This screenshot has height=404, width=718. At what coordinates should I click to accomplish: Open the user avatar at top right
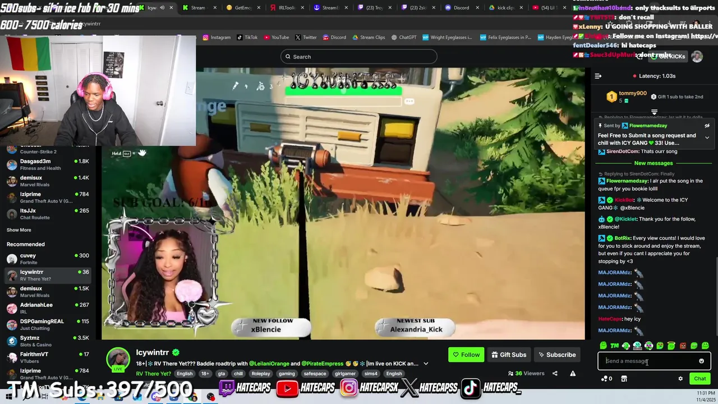pos(697,56)
